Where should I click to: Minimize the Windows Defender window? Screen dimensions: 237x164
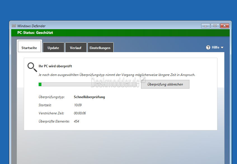click(205, 26)
